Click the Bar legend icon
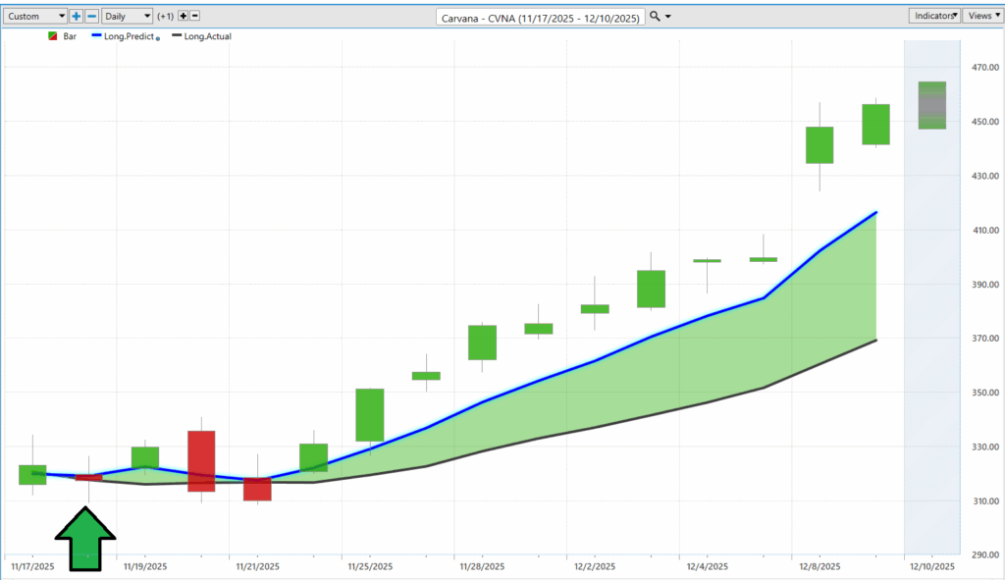Screen dimensions: 1005x580 point(53,36)
